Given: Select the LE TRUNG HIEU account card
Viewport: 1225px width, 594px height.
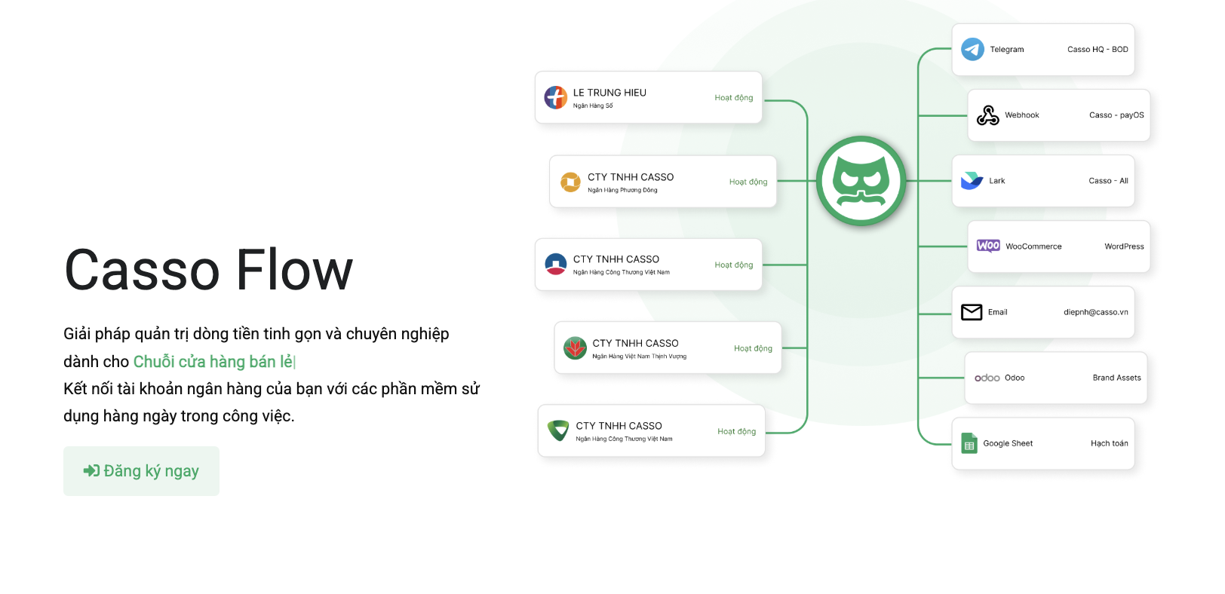Looking at the screenshot, I should (x=649, y=98).
